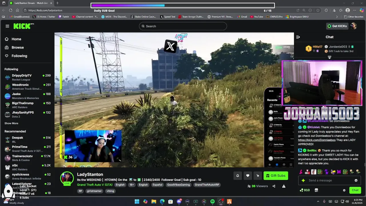Open Other favorites folder
Image resolution: width=366 pixels, height=206 pixels.
[x=353, y=17]
